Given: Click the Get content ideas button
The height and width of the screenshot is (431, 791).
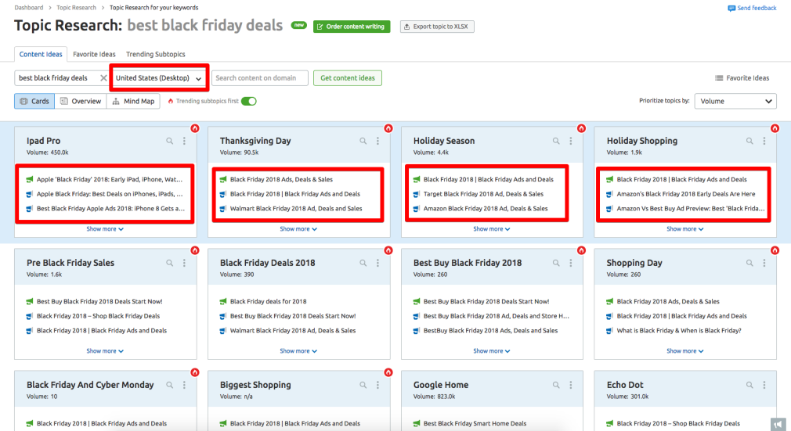Looking at the screenshot, I should pos(348,78).
